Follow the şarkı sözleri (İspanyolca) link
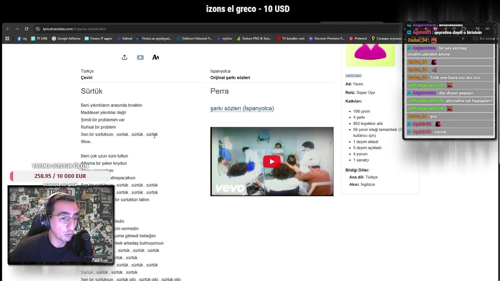The height and width of the screenshot is (281, 500). click(242, 108)
